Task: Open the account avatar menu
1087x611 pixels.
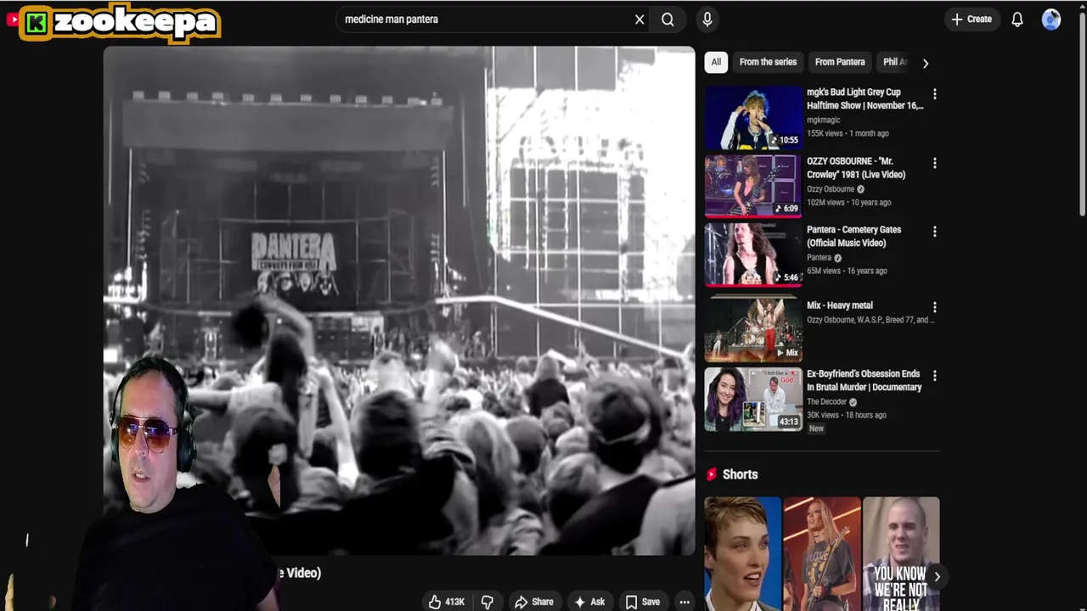Action: (x=1051, y=20)
